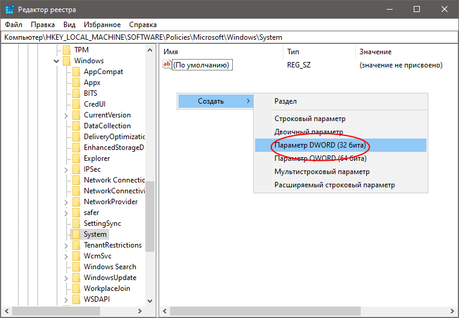
Task: Click the Explorer folder icon
Action: 76,158
